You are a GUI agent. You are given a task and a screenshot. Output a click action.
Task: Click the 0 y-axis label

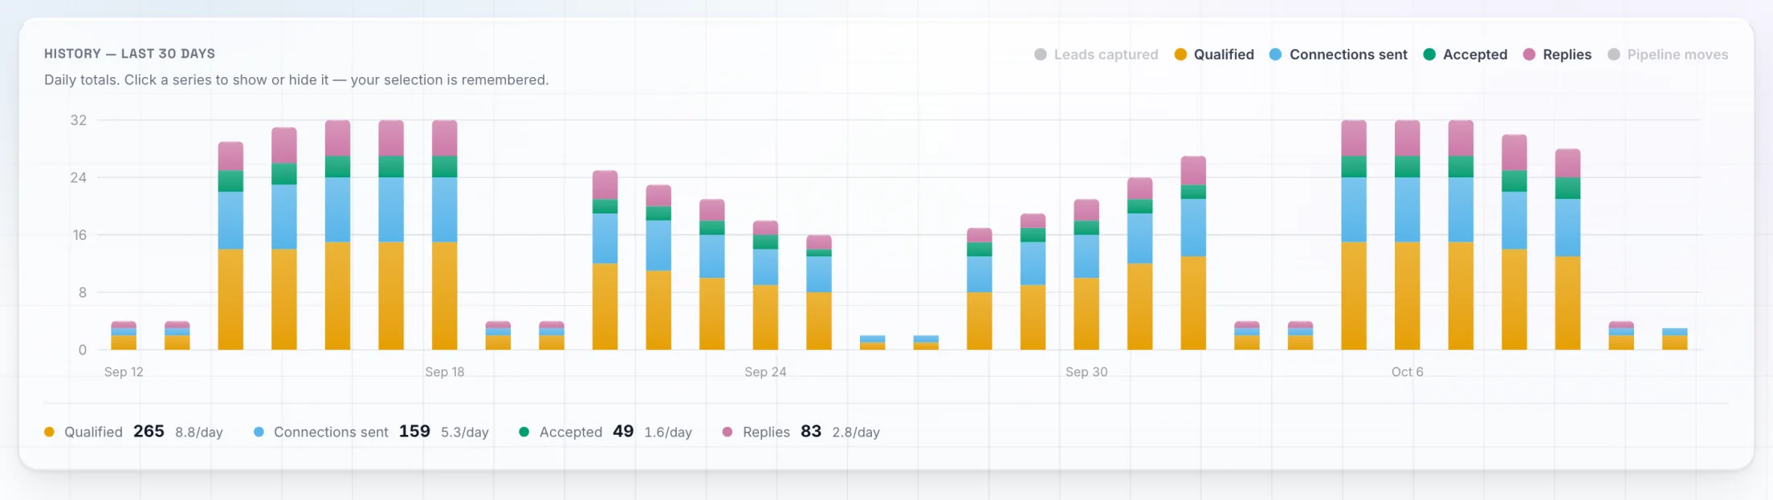[83, 350]
